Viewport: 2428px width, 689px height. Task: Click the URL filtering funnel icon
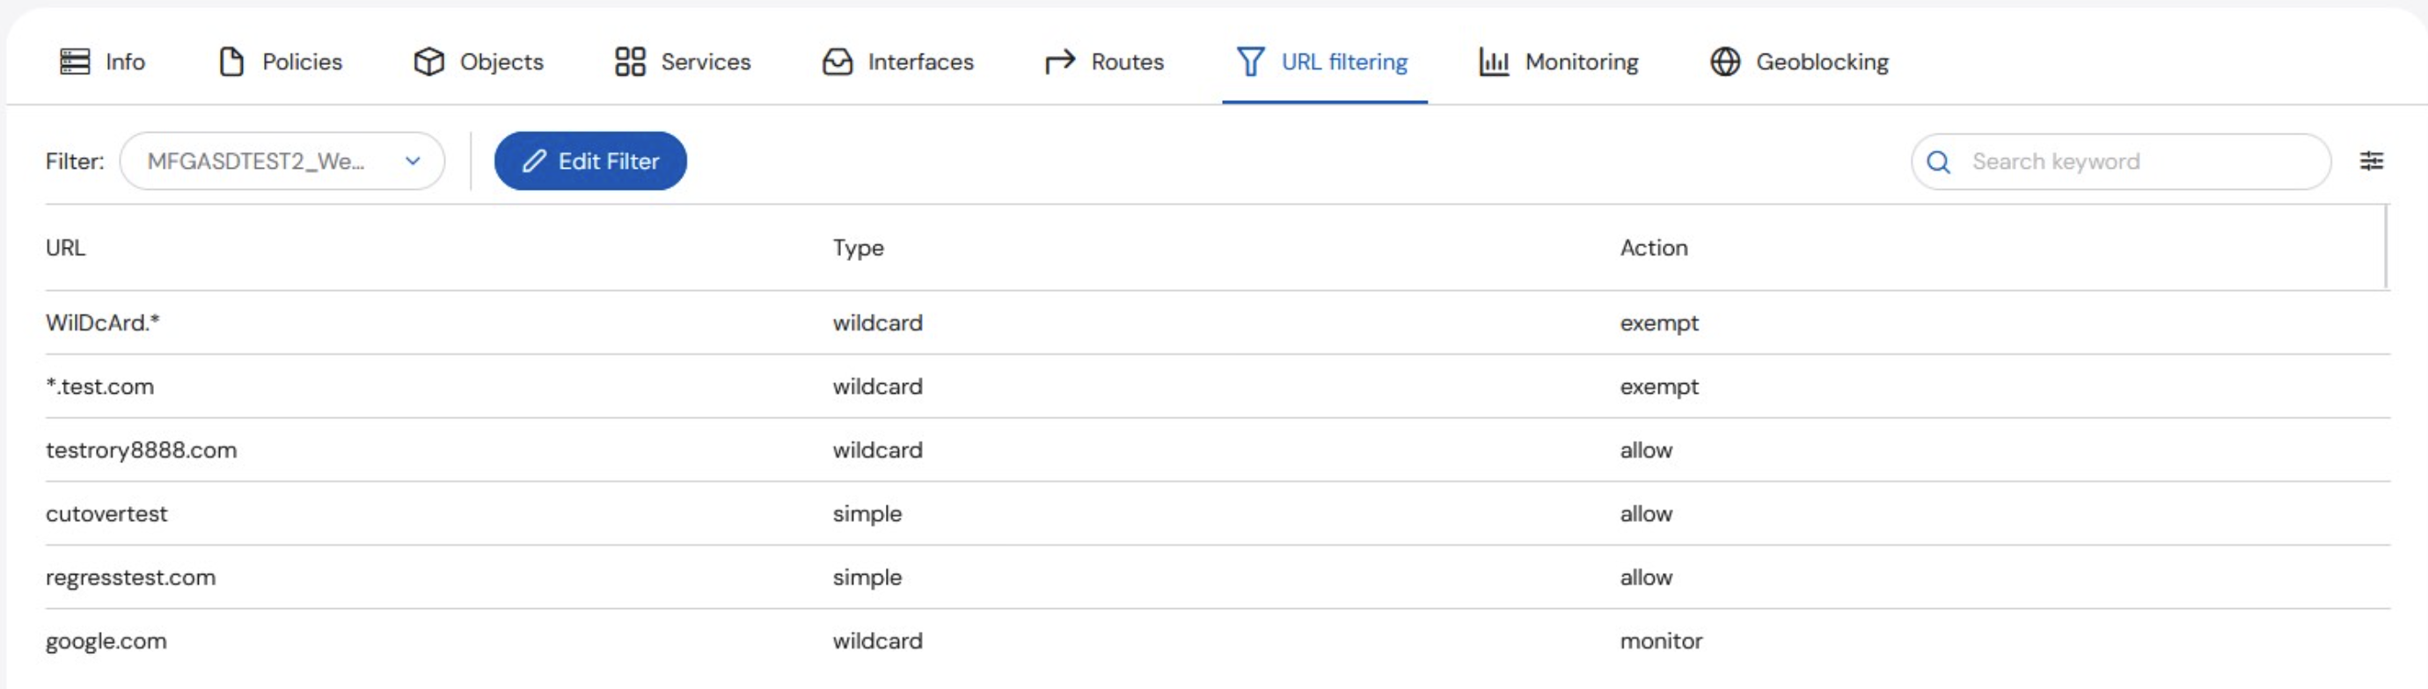point(1250,62)
